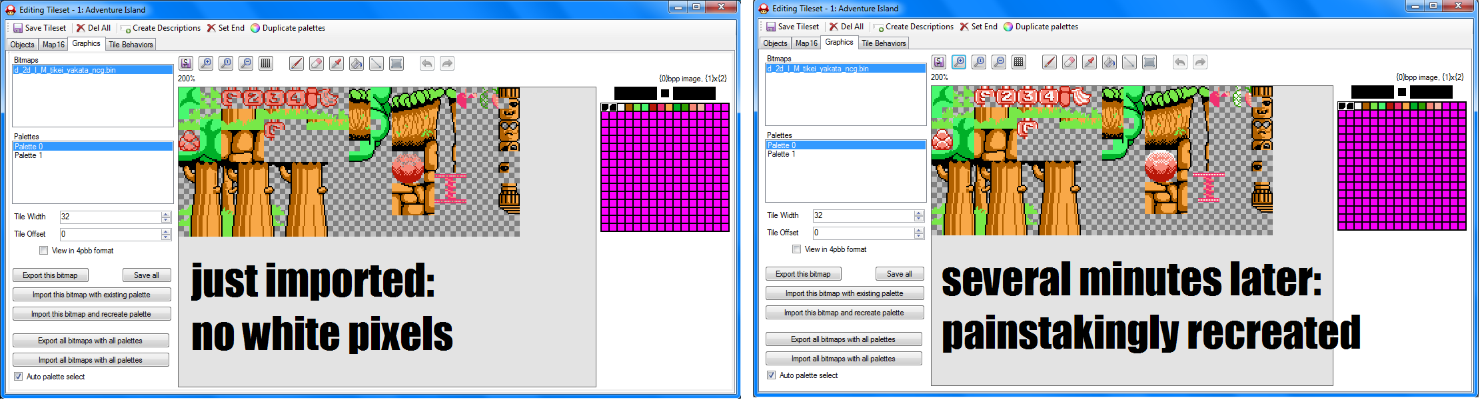
Task: Uncheck 'Auto palette select' in left window
Action: 19,377
